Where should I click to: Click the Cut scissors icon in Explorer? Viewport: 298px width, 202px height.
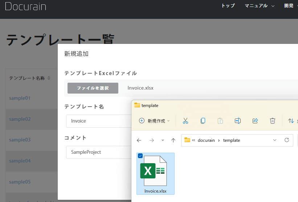tap(185, 121)
